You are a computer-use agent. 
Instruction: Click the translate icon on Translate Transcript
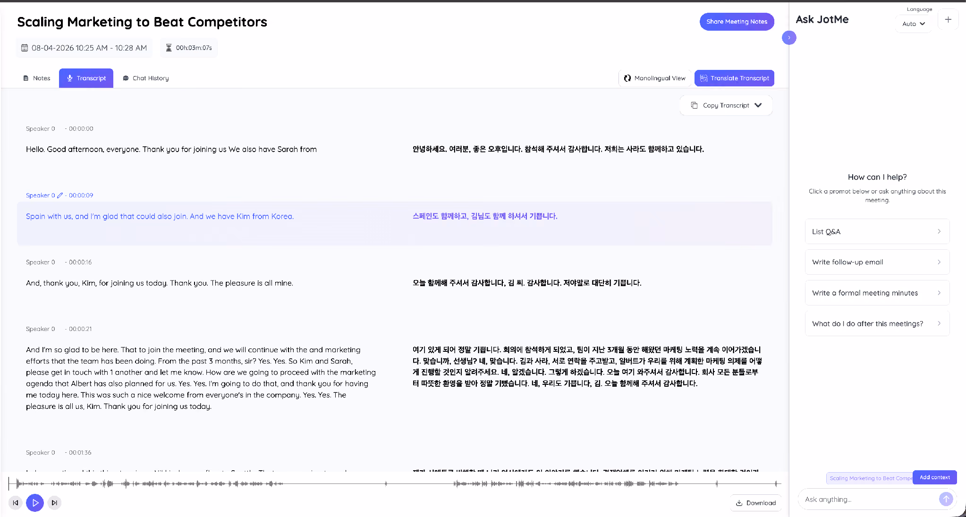(x=703, y=78)
